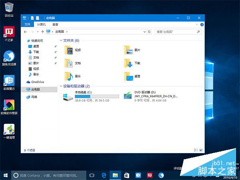
Task: Open Windows Store from taskbar
Action: point(126,175)
